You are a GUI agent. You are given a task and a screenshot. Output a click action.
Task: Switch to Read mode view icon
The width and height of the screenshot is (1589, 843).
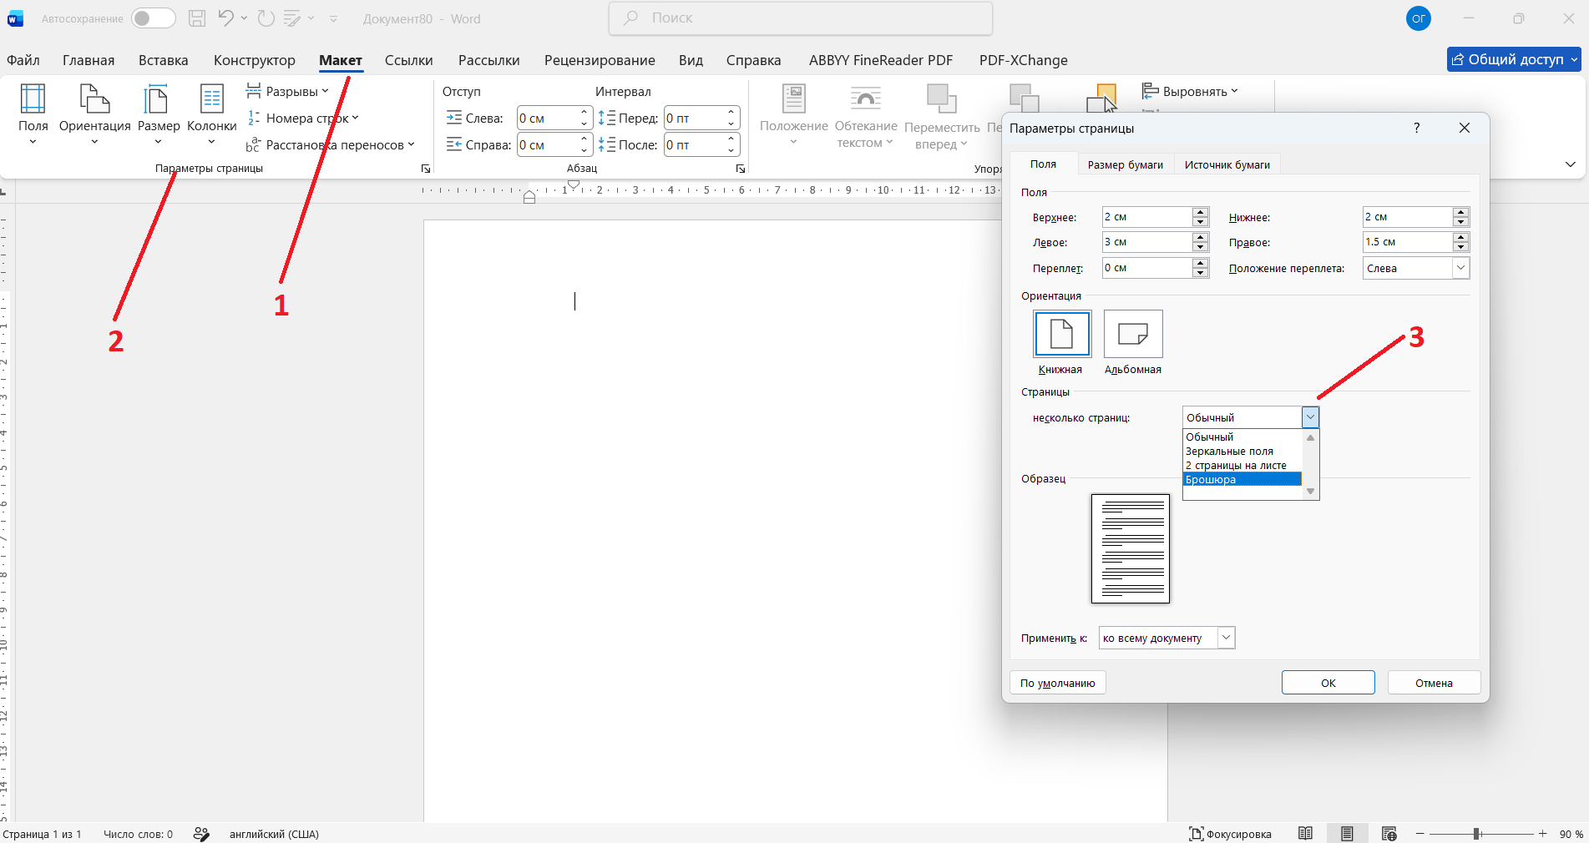(1305, 833)
